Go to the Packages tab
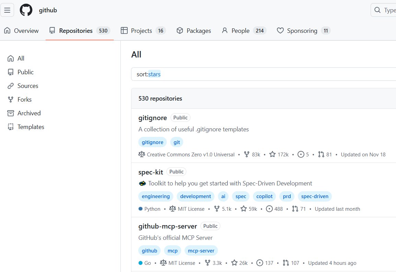 click(x=194, y=31)
